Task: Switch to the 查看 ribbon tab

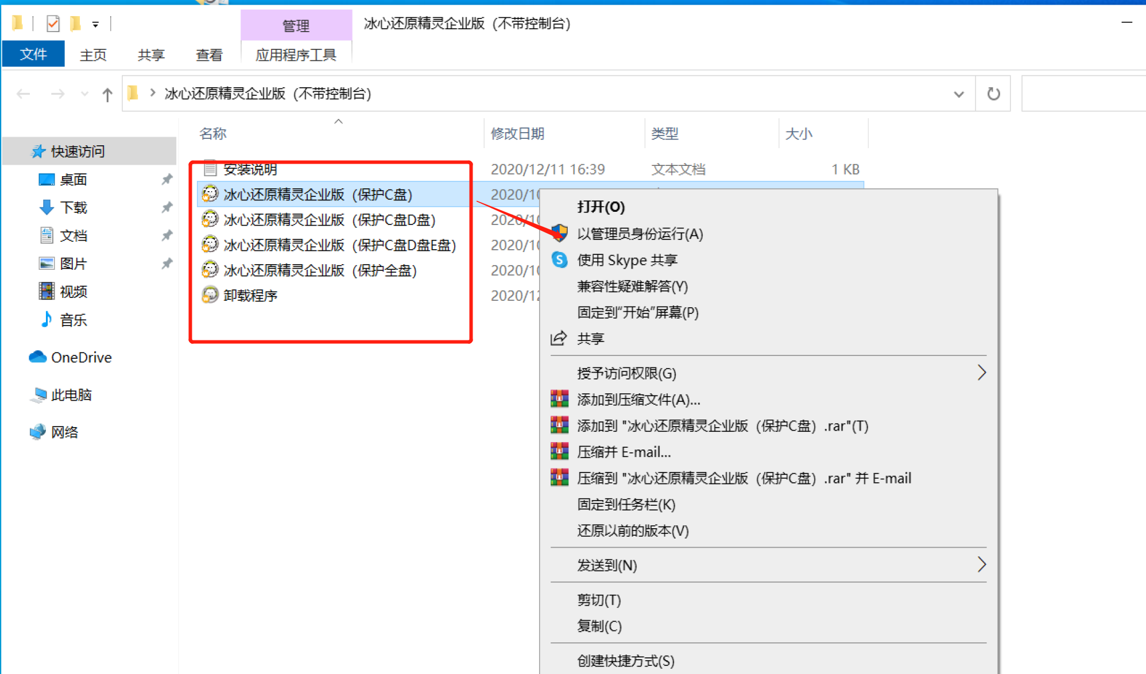Action: coord(209,55)
